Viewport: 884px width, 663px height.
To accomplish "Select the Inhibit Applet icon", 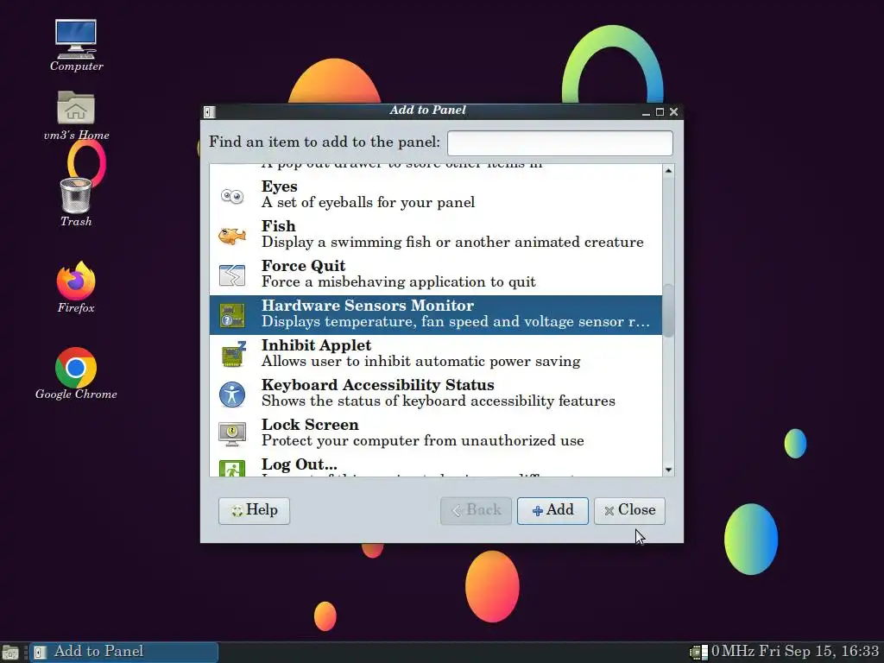I will point(233,354).
